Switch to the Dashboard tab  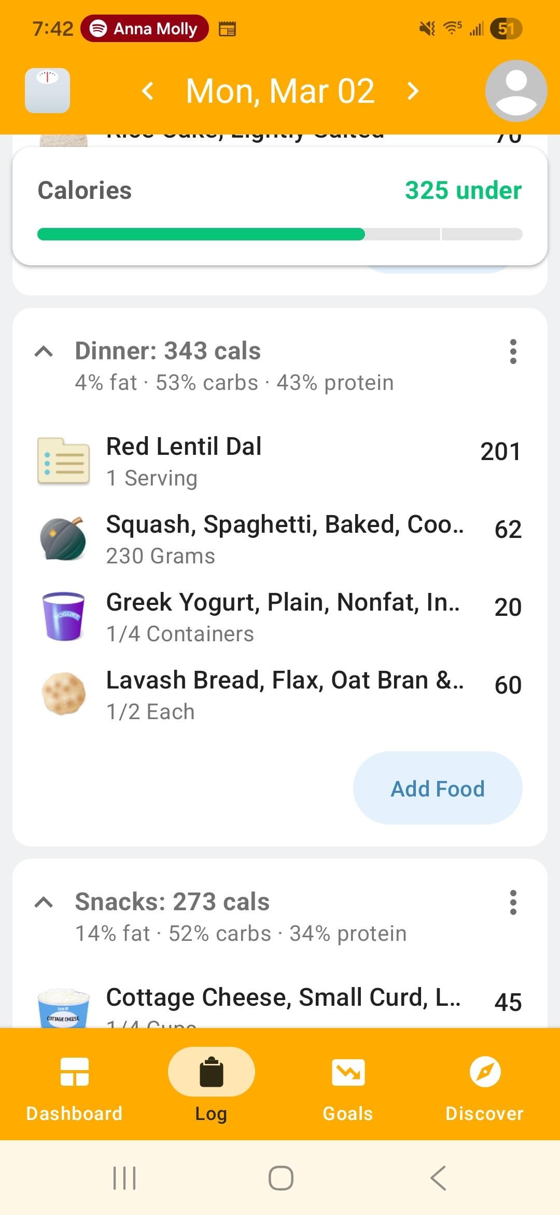click(x=74, y=1084)
